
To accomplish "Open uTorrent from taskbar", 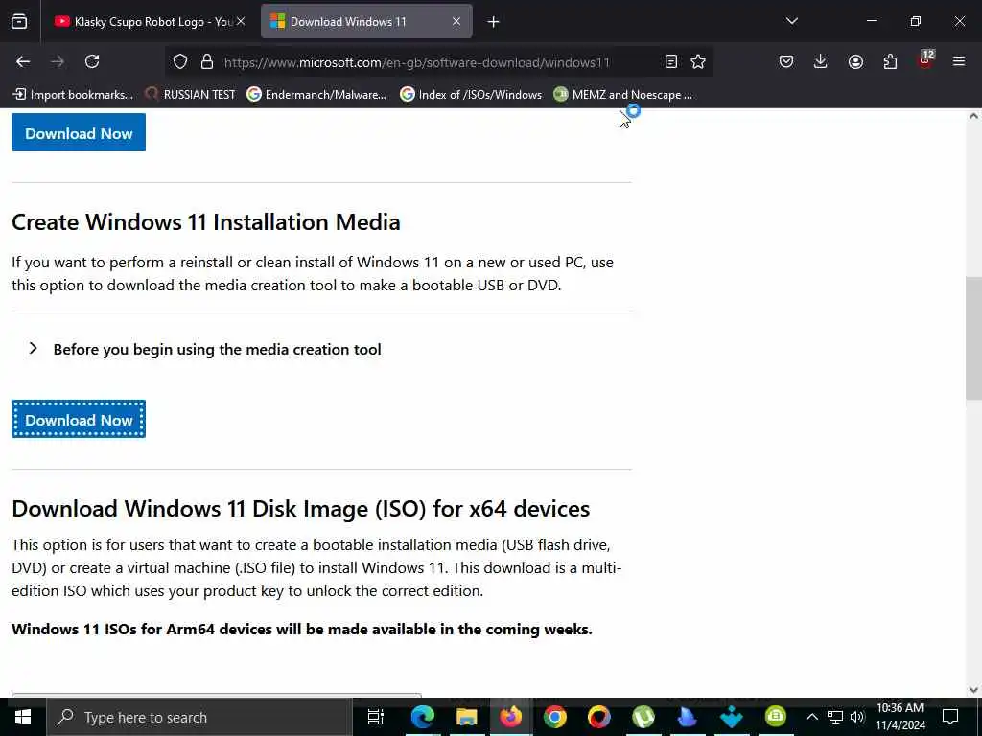I will click(643, 717).
